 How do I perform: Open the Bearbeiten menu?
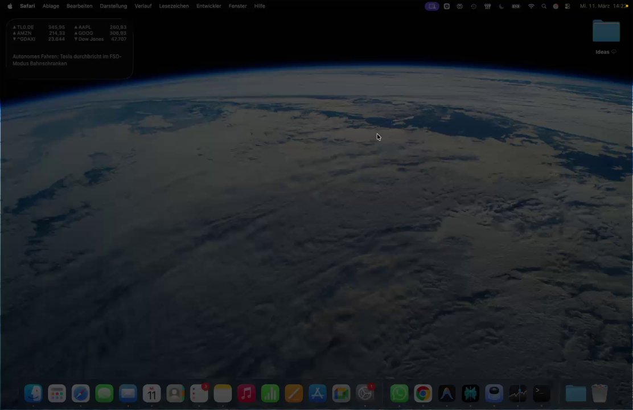tap(80, 6)
